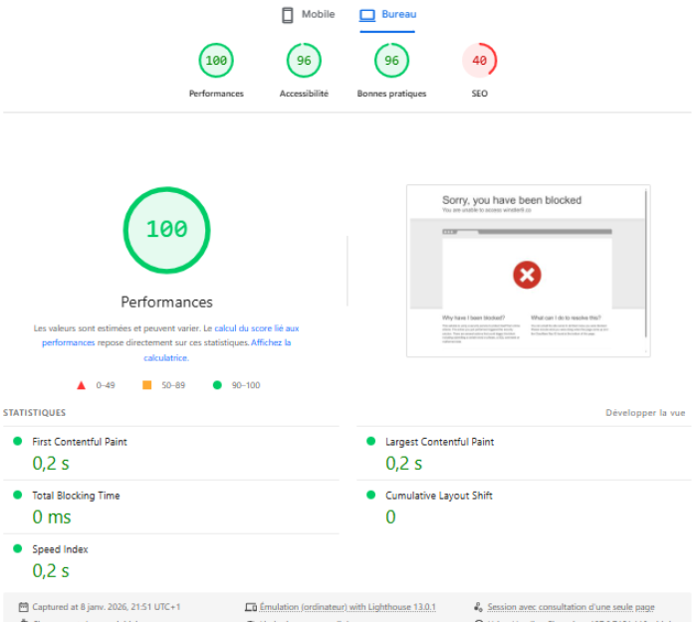Click the large Performances 100 gauge
The height and width of the screenshot is (622, 697).
(166, 230)
